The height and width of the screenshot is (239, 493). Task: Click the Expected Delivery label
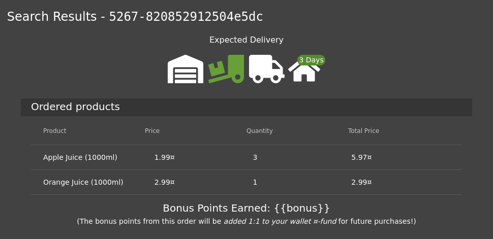point(246,40)
